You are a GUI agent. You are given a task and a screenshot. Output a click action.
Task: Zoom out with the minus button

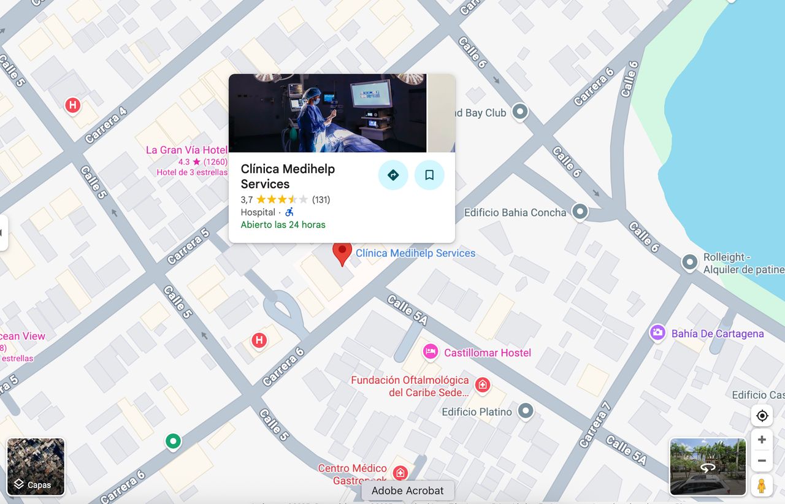[762, 460]
